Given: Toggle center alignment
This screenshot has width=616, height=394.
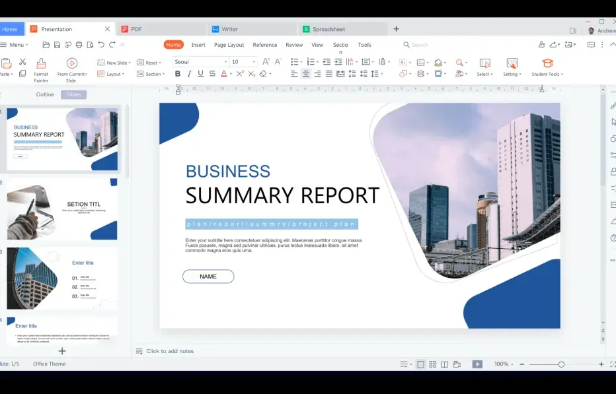Looking at the screenshot, I should pyautogui.click(x=305, y=73).
